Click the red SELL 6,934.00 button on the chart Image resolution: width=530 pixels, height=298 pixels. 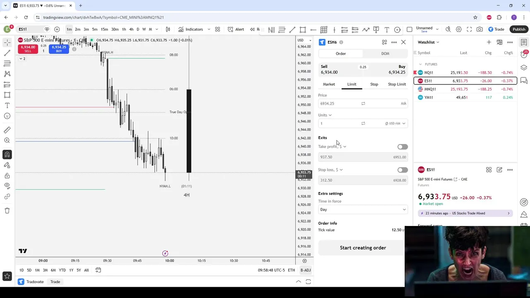coord(28,49)
